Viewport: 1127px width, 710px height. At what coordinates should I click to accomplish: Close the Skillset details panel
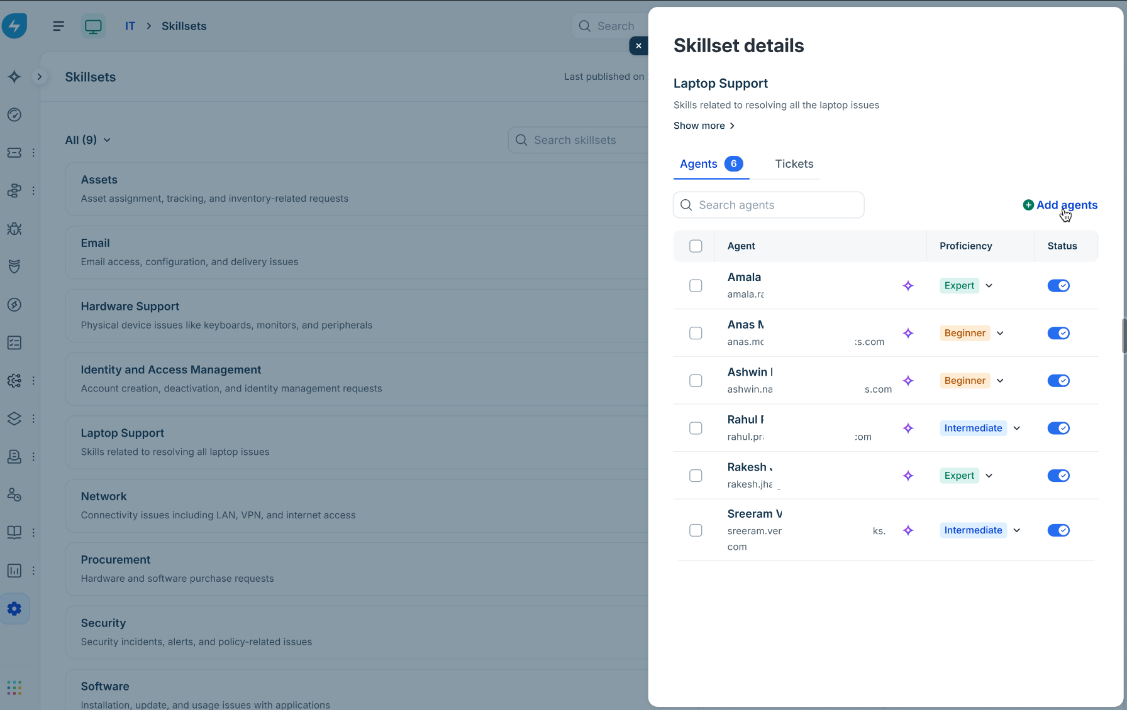638,45
